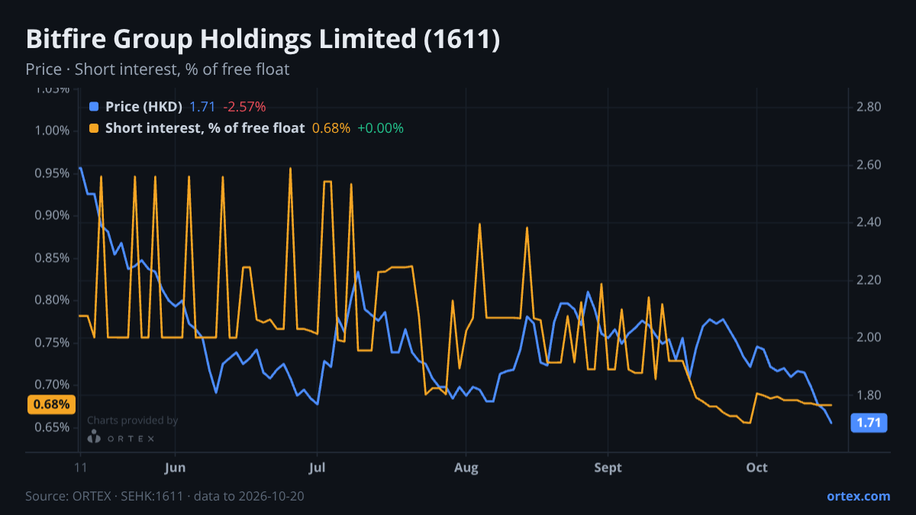Screen dimensions: 916x515
Task: Click the Source: ORTEX footer text
Action: (165, 496)
